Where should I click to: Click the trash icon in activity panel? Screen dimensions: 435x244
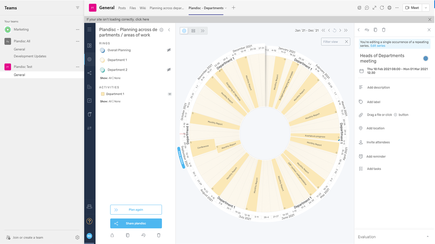384,30
